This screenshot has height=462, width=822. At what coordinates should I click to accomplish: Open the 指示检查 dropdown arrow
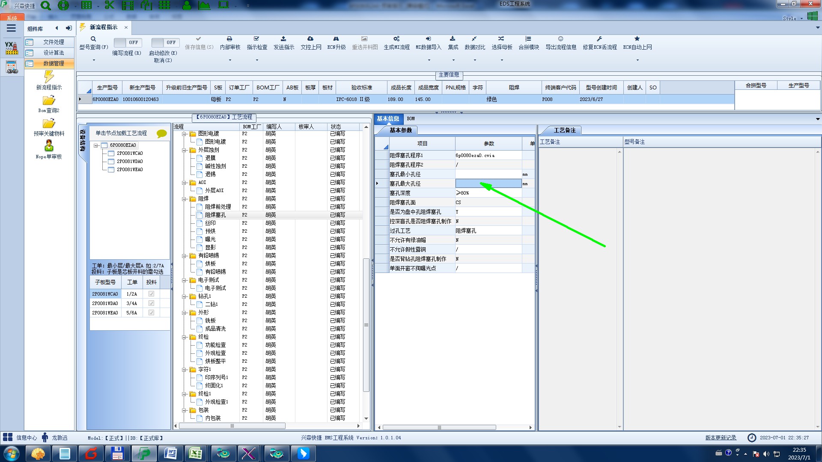coord(257,60)
